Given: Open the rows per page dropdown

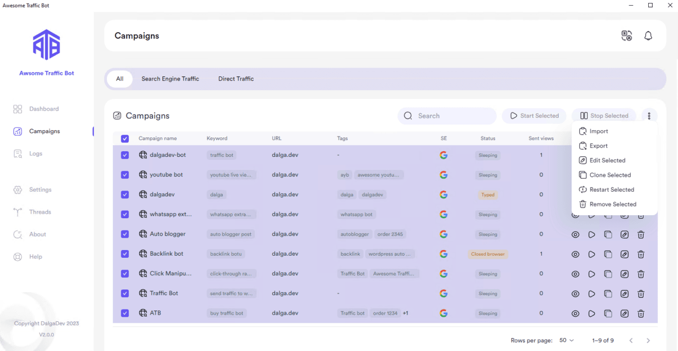Looking at the screenshot, I should coord(567,340).
